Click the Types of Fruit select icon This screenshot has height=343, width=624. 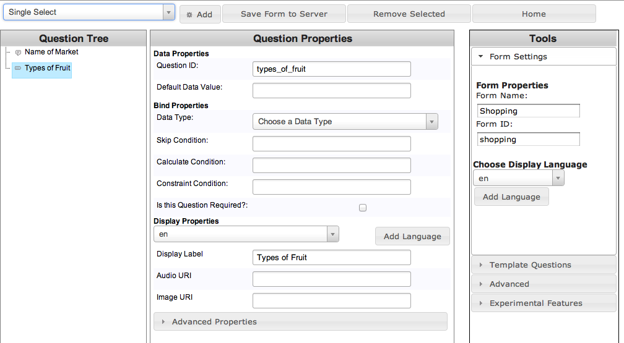click(x=18, y=68)
